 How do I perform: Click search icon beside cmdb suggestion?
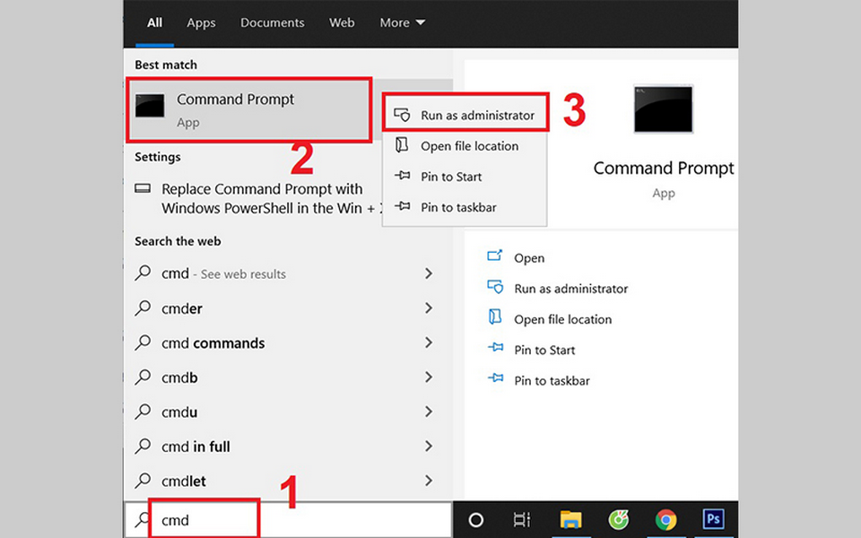coord(143,377)
